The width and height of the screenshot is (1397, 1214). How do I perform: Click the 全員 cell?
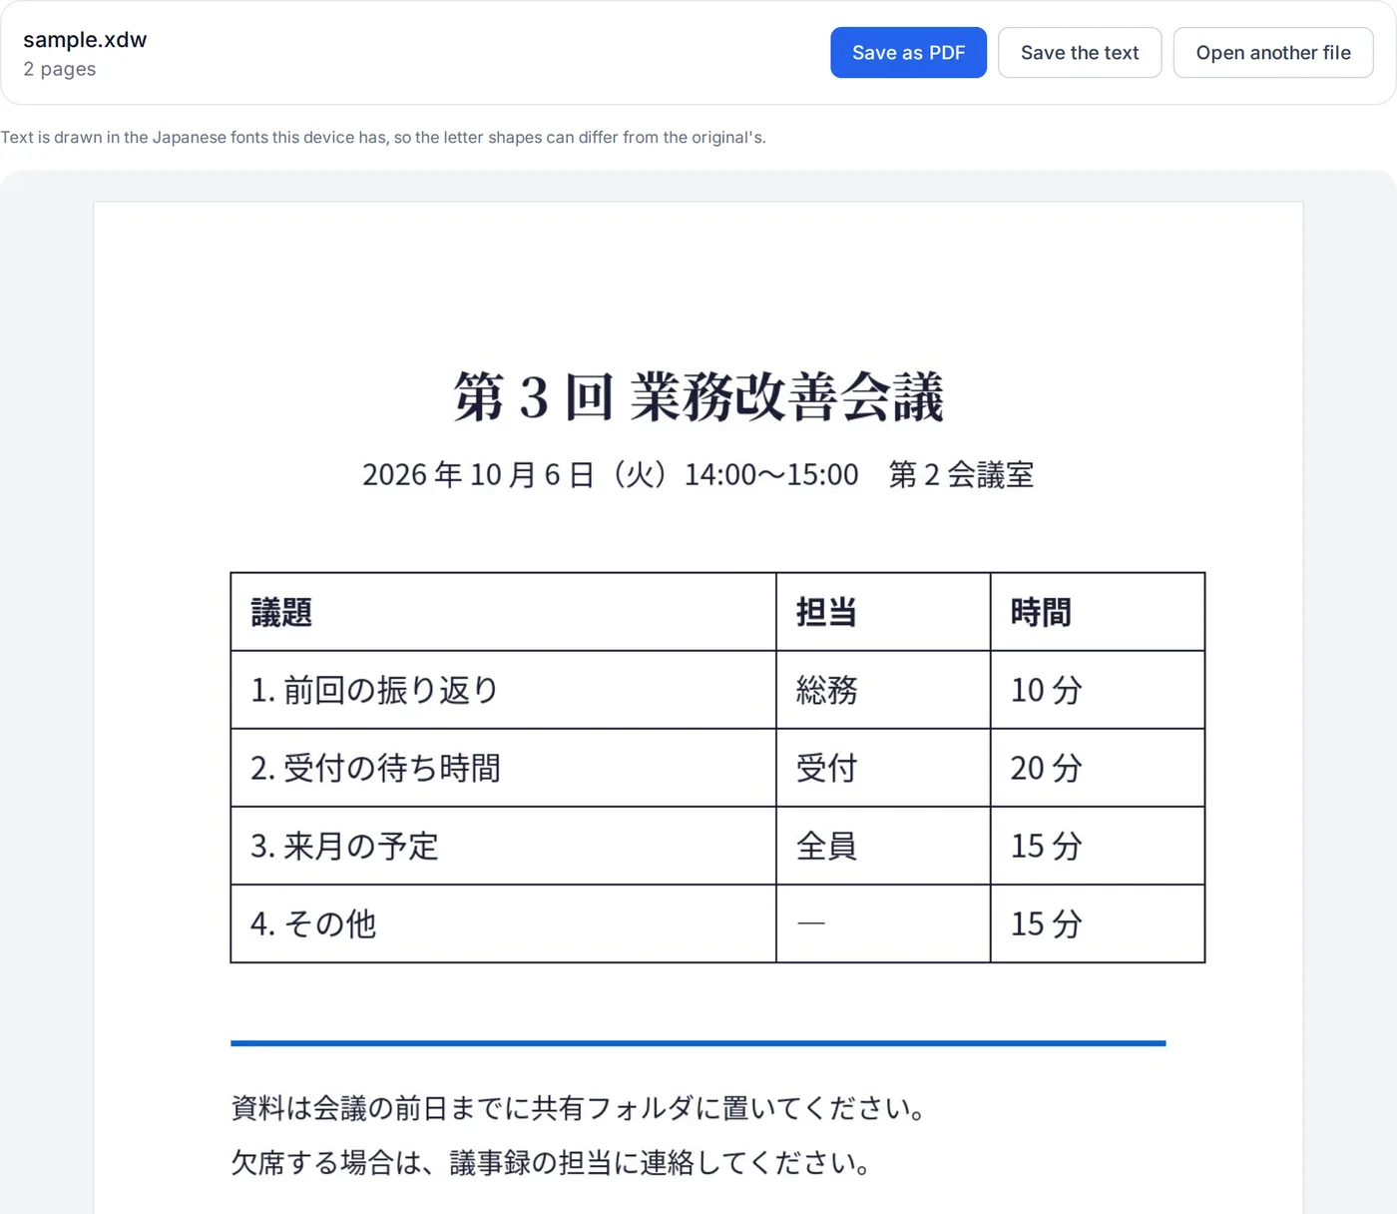point(883,846)
